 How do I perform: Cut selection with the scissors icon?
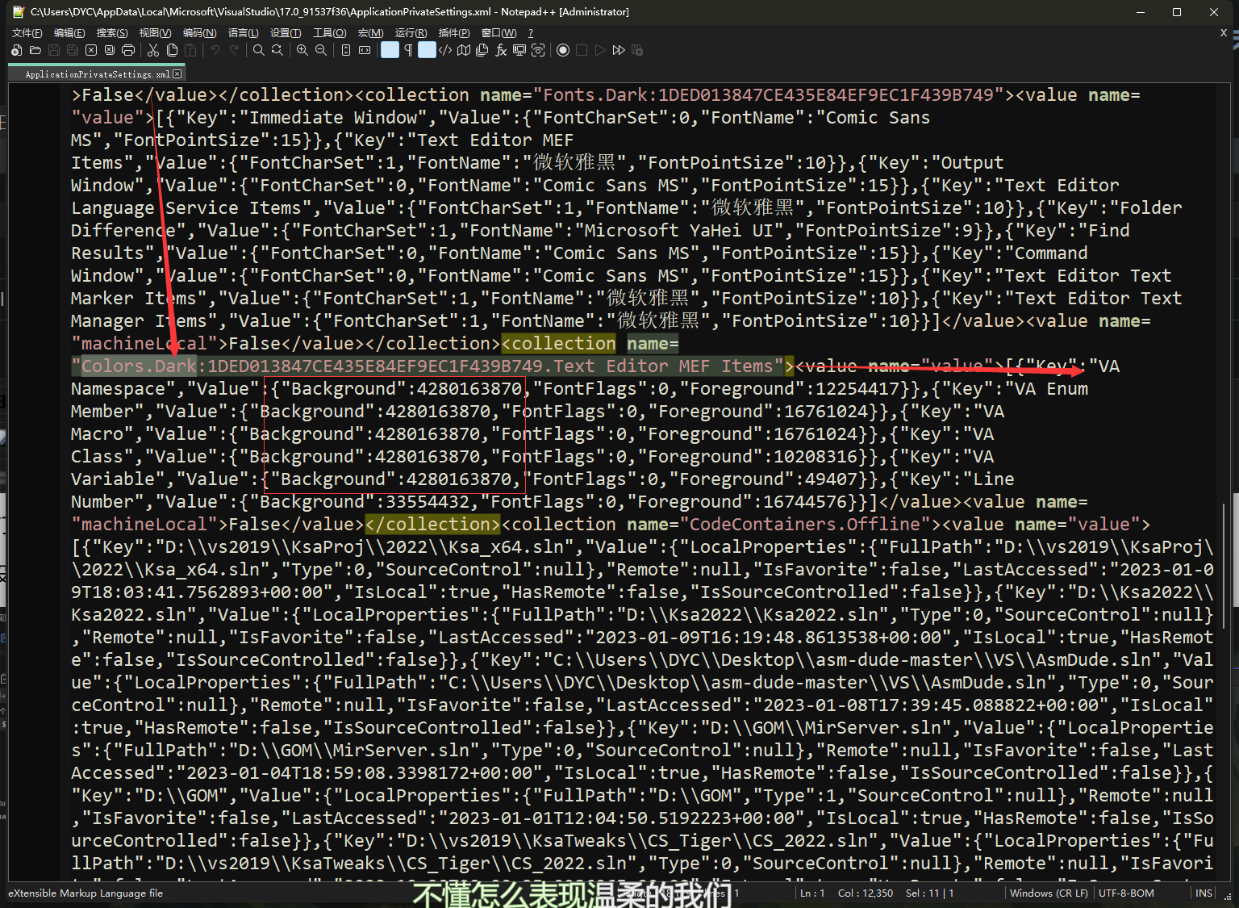point(152,50)
